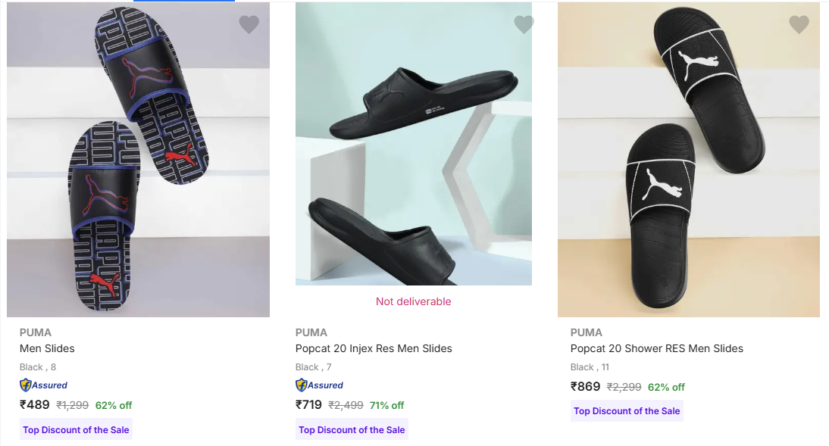Click the PUMA brand name above Men Slides

tap(36, 332)
